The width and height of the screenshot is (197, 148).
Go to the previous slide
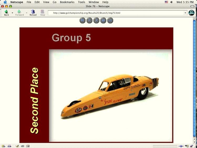(x=89, y=20)
